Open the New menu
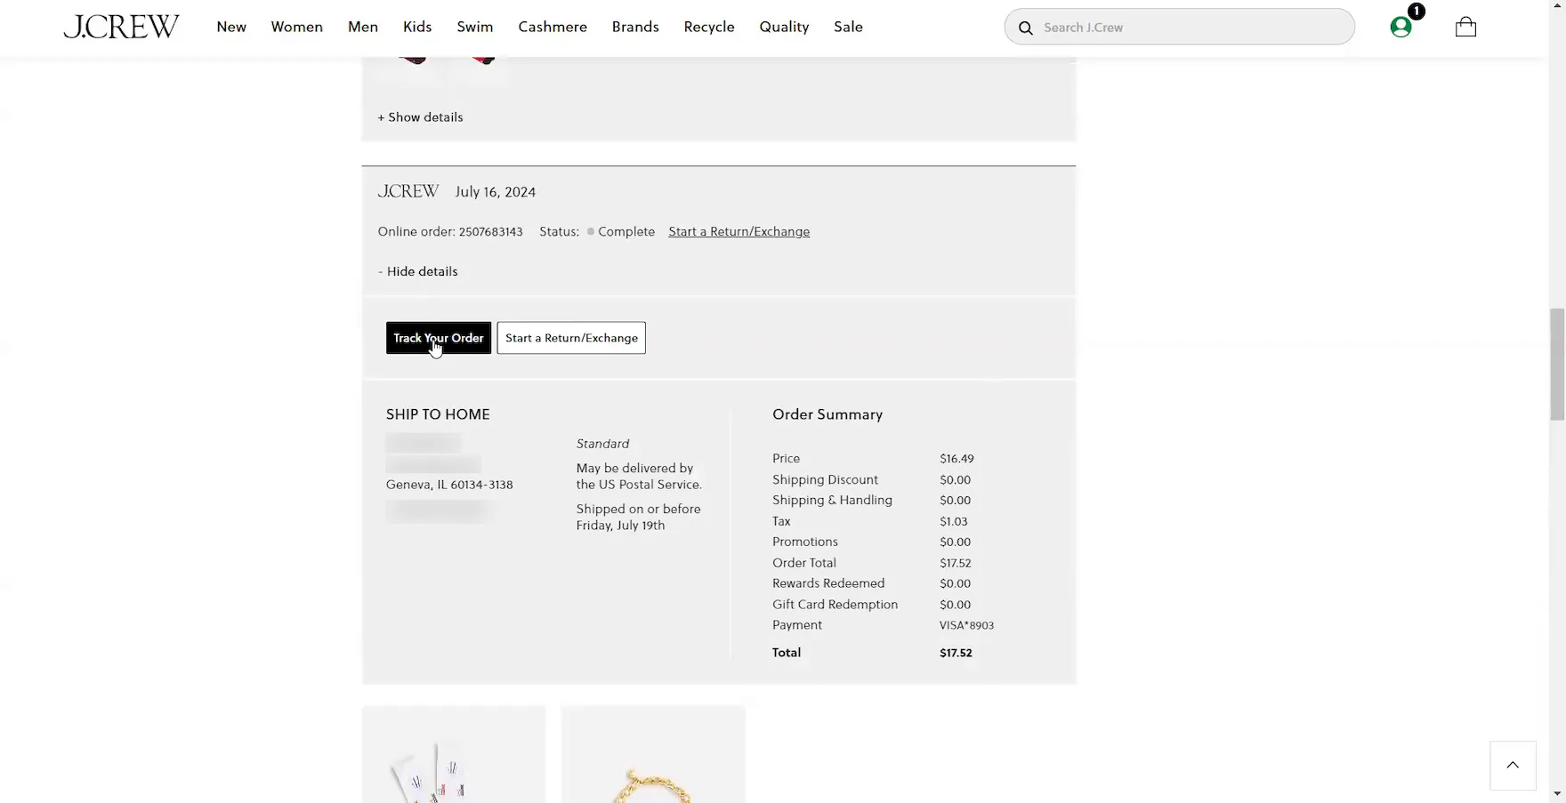Screen dimensions: 1566x803 pos(231,27)
